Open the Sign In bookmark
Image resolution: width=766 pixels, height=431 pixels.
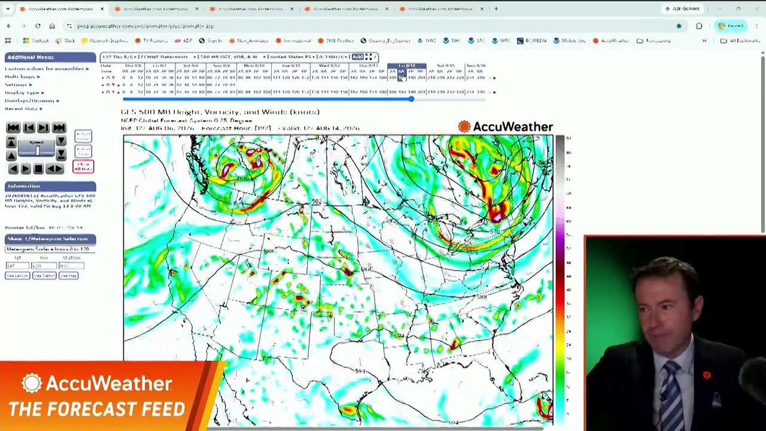210,41
